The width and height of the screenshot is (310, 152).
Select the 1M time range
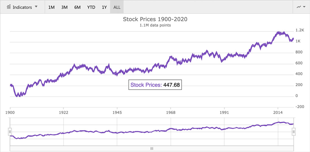pos(51,7)
